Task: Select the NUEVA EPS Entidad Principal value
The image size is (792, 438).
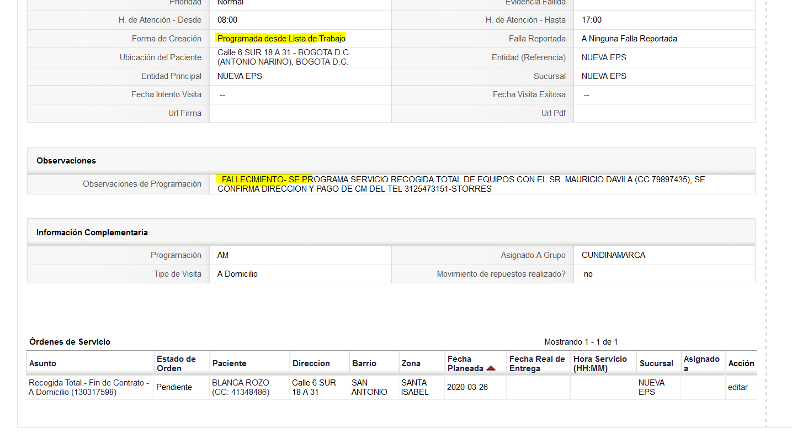Action: [x=240, y=76]
